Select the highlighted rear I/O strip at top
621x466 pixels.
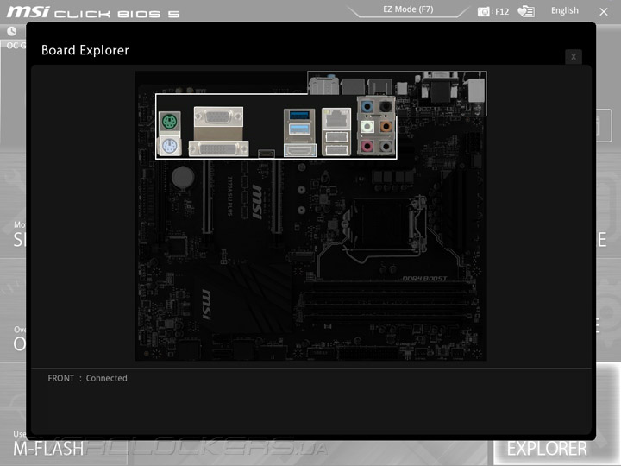click(398, 93)
